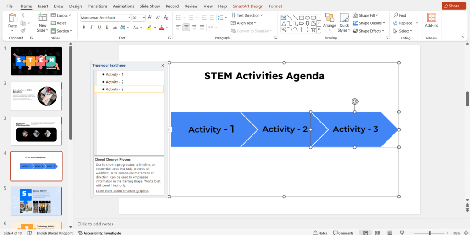470x235 pixels.
Task: Open Learn more about SmartArt graphics link
Action: click(x=122, y=190)
